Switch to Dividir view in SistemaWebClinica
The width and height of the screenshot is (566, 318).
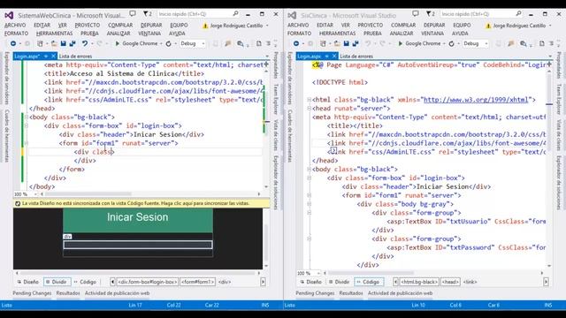pos(57,282)
